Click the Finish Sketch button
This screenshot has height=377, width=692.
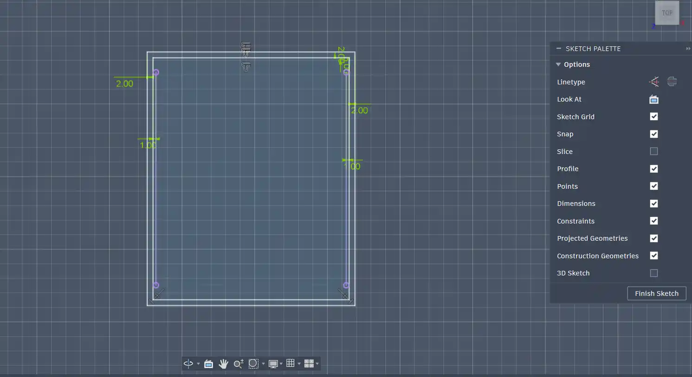657,294
